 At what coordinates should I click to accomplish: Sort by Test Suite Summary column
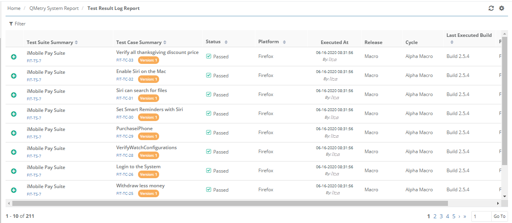click(x=76, y=42)
